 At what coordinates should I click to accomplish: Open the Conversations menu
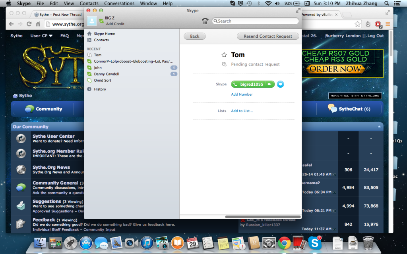[x=119, y=3]
